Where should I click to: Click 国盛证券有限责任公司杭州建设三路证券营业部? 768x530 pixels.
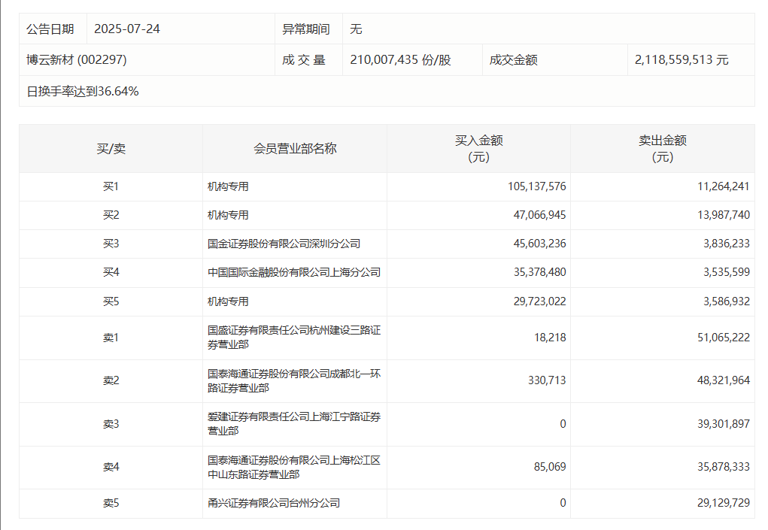(294, 338)
